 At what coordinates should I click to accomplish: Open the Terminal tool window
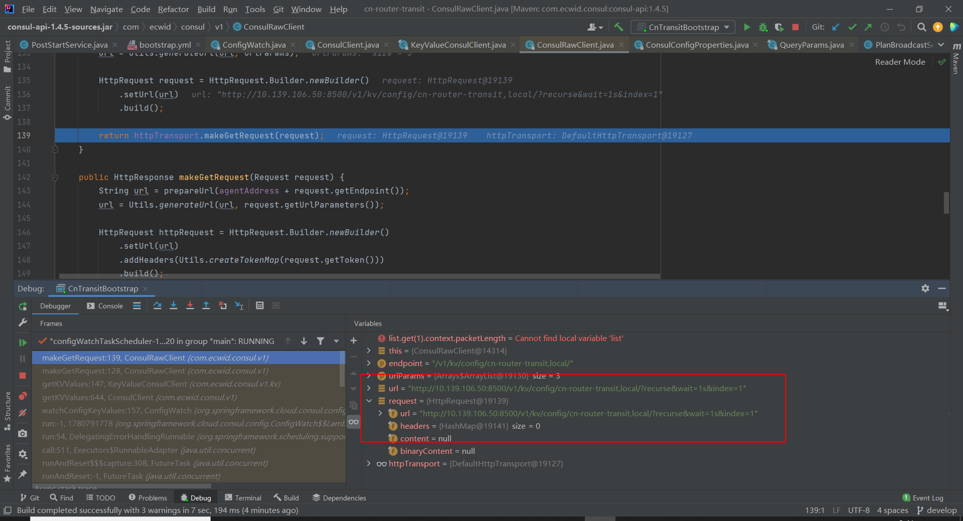pyautogui.click(x=243, y=498)
